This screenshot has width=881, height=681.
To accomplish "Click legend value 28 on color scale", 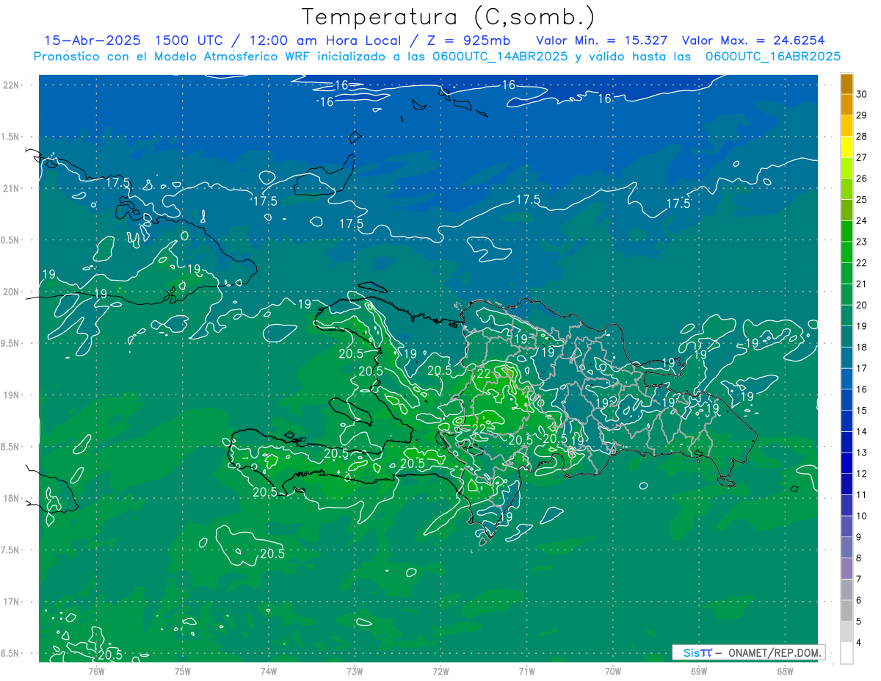I will [x=862, y=136].
